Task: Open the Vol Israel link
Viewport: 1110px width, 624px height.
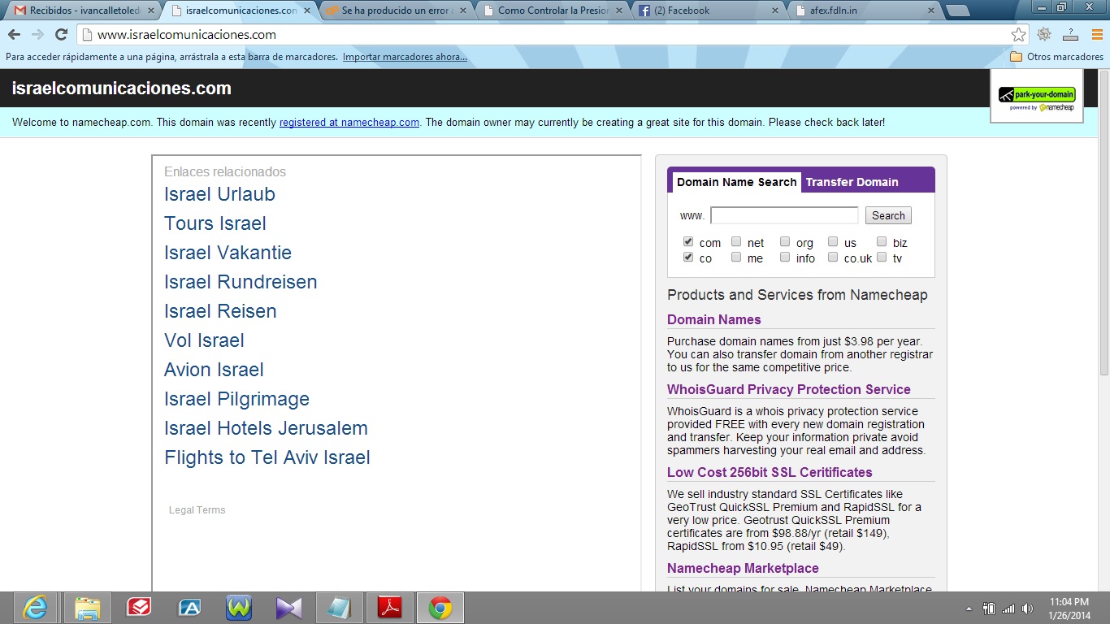Action: click(x=204, y=340)
